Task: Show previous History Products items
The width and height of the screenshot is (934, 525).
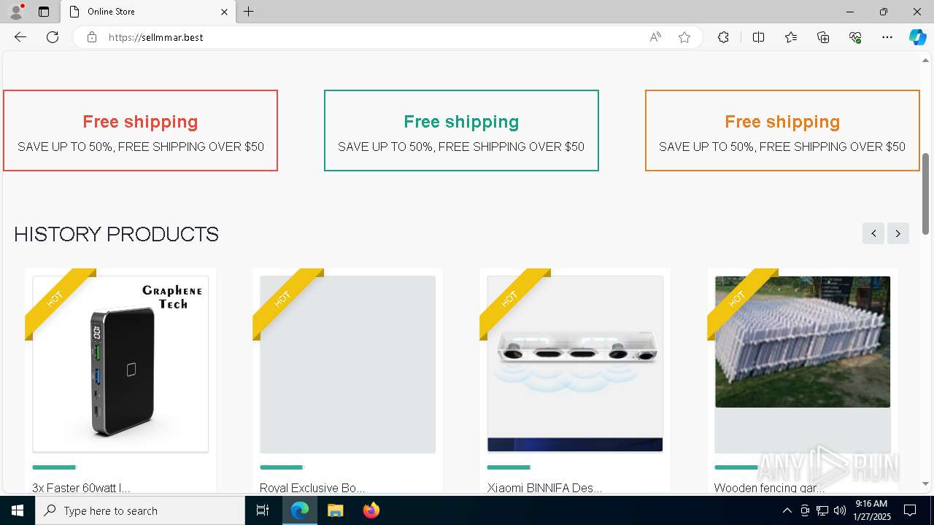Action: pyautogui.click(x=873, y=233)
